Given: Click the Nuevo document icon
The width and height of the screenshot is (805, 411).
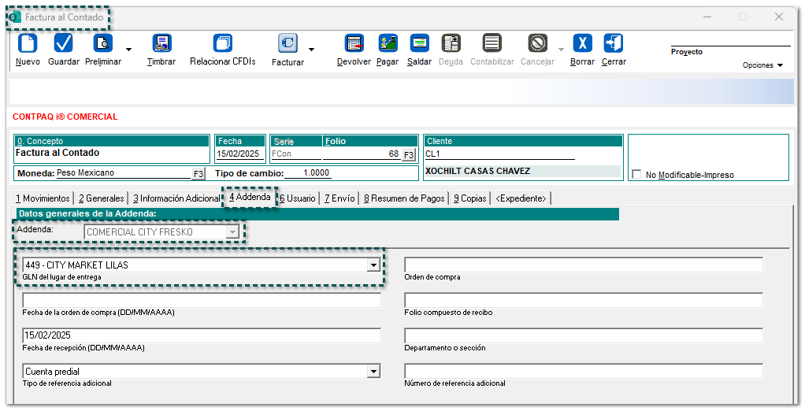Looking at the screenshot, I should [x=28, y=43].
